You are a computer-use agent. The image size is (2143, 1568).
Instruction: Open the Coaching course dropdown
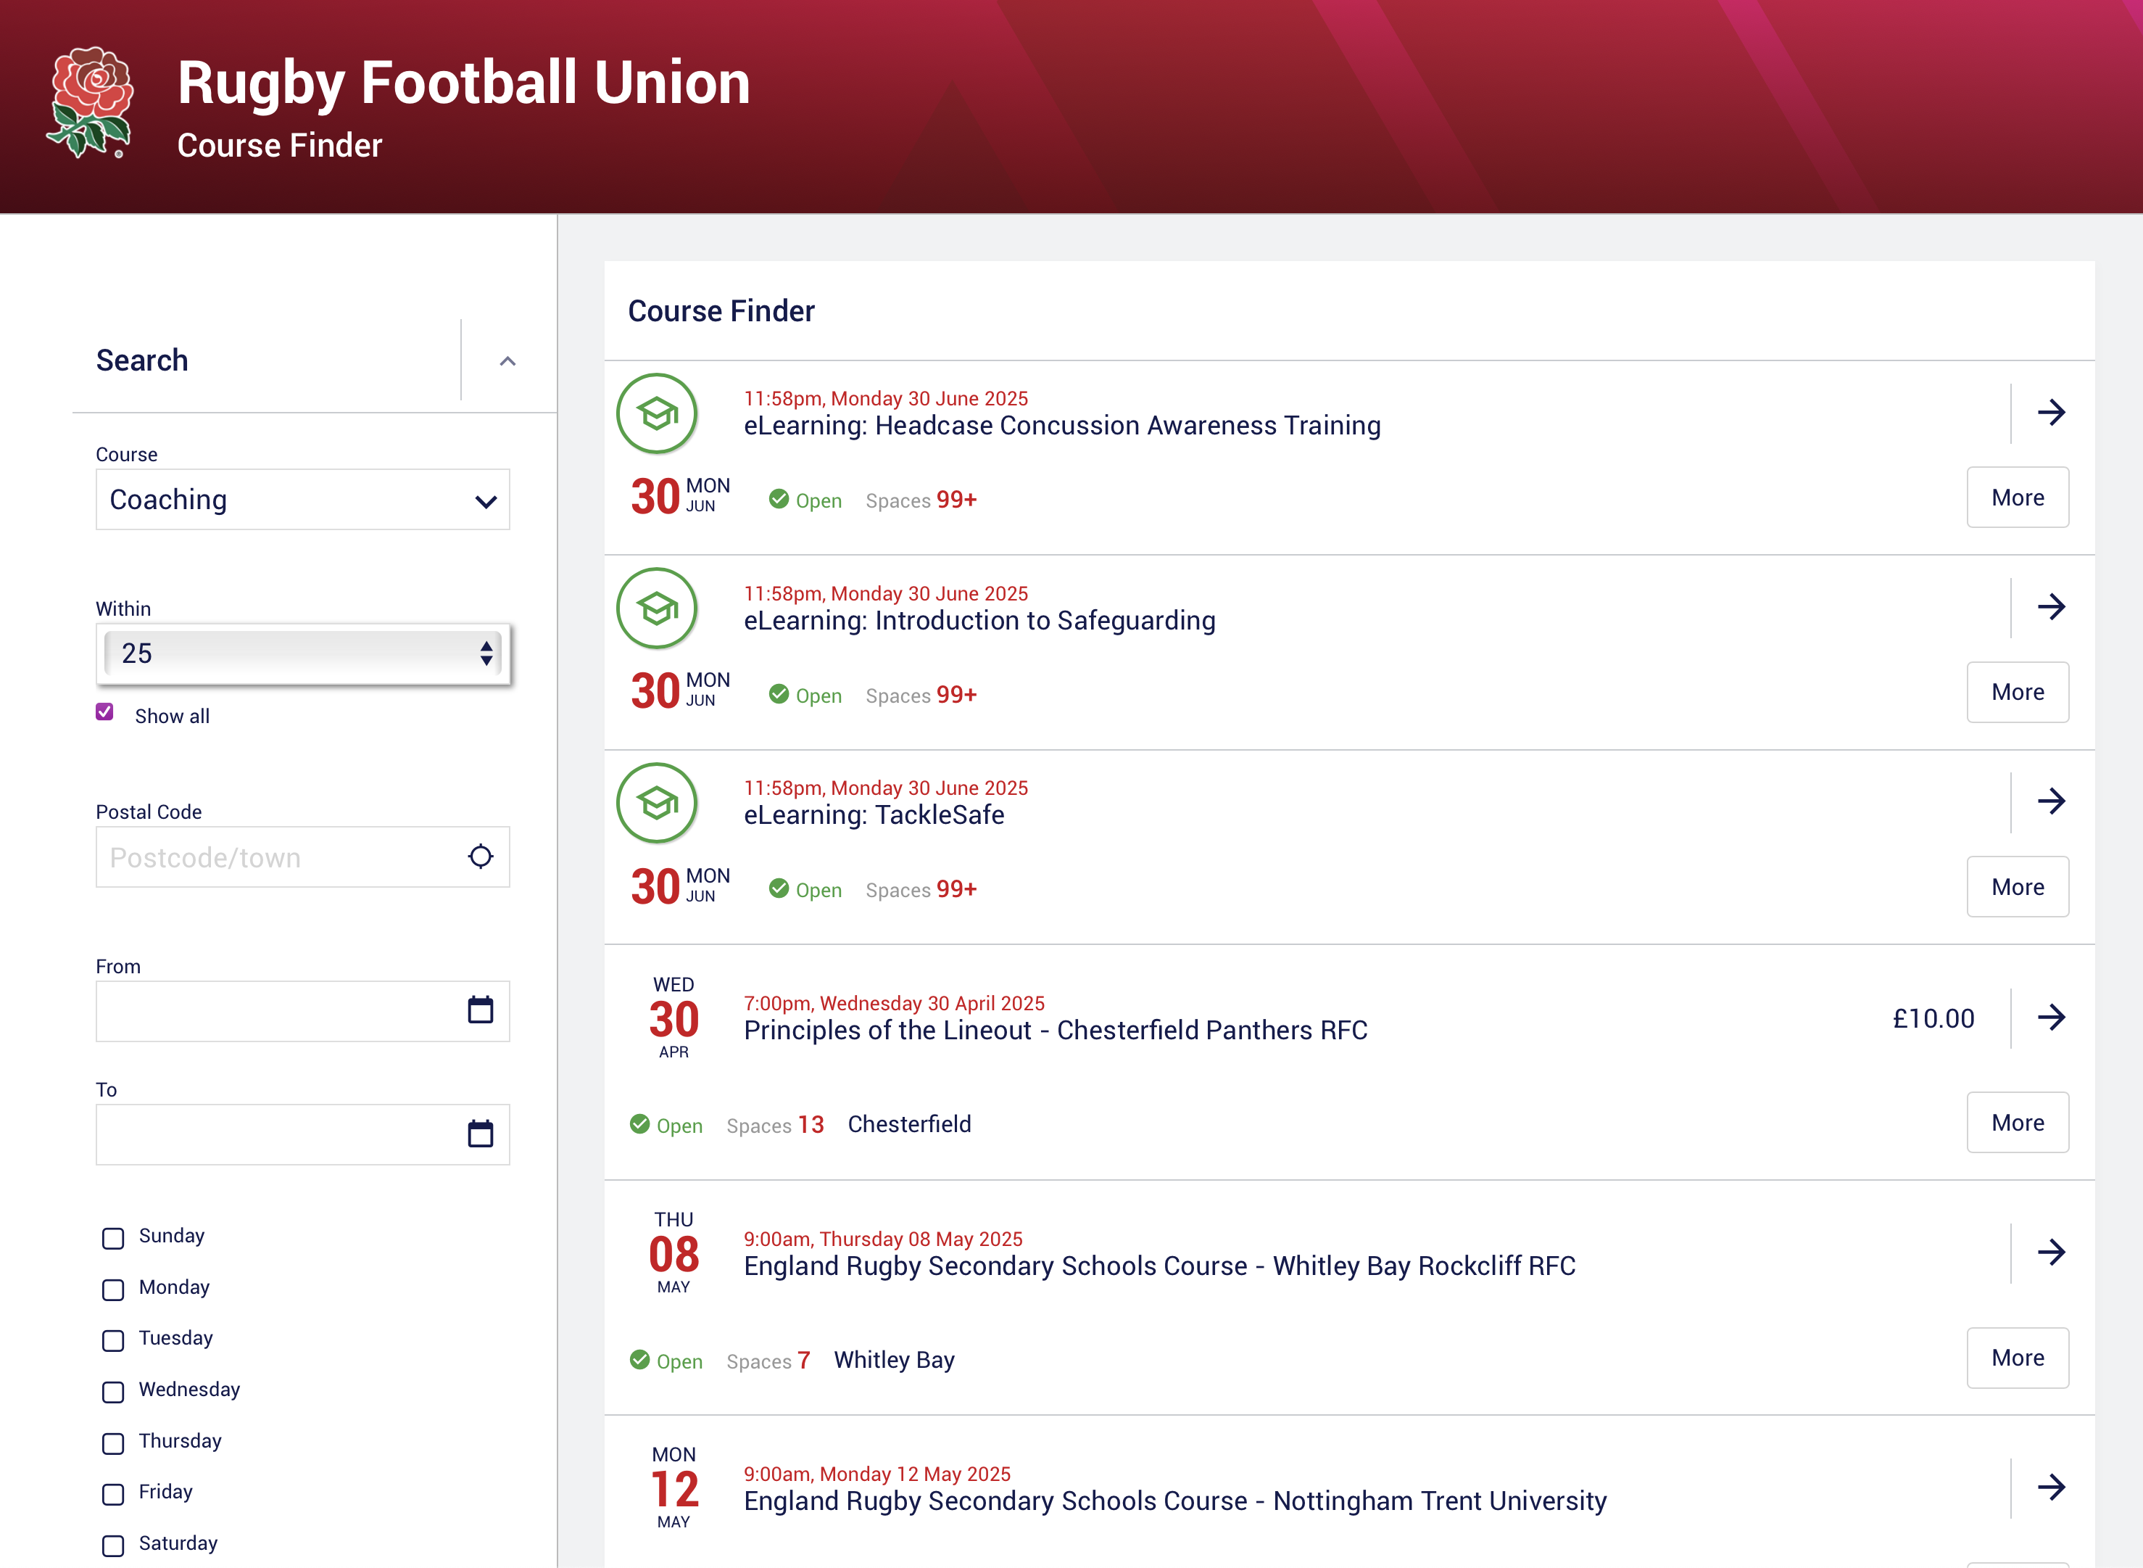(302, 500)
